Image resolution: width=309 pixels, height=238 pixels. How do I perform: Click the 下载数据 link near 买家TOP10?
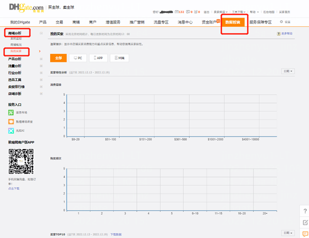(x=116, y=234)
